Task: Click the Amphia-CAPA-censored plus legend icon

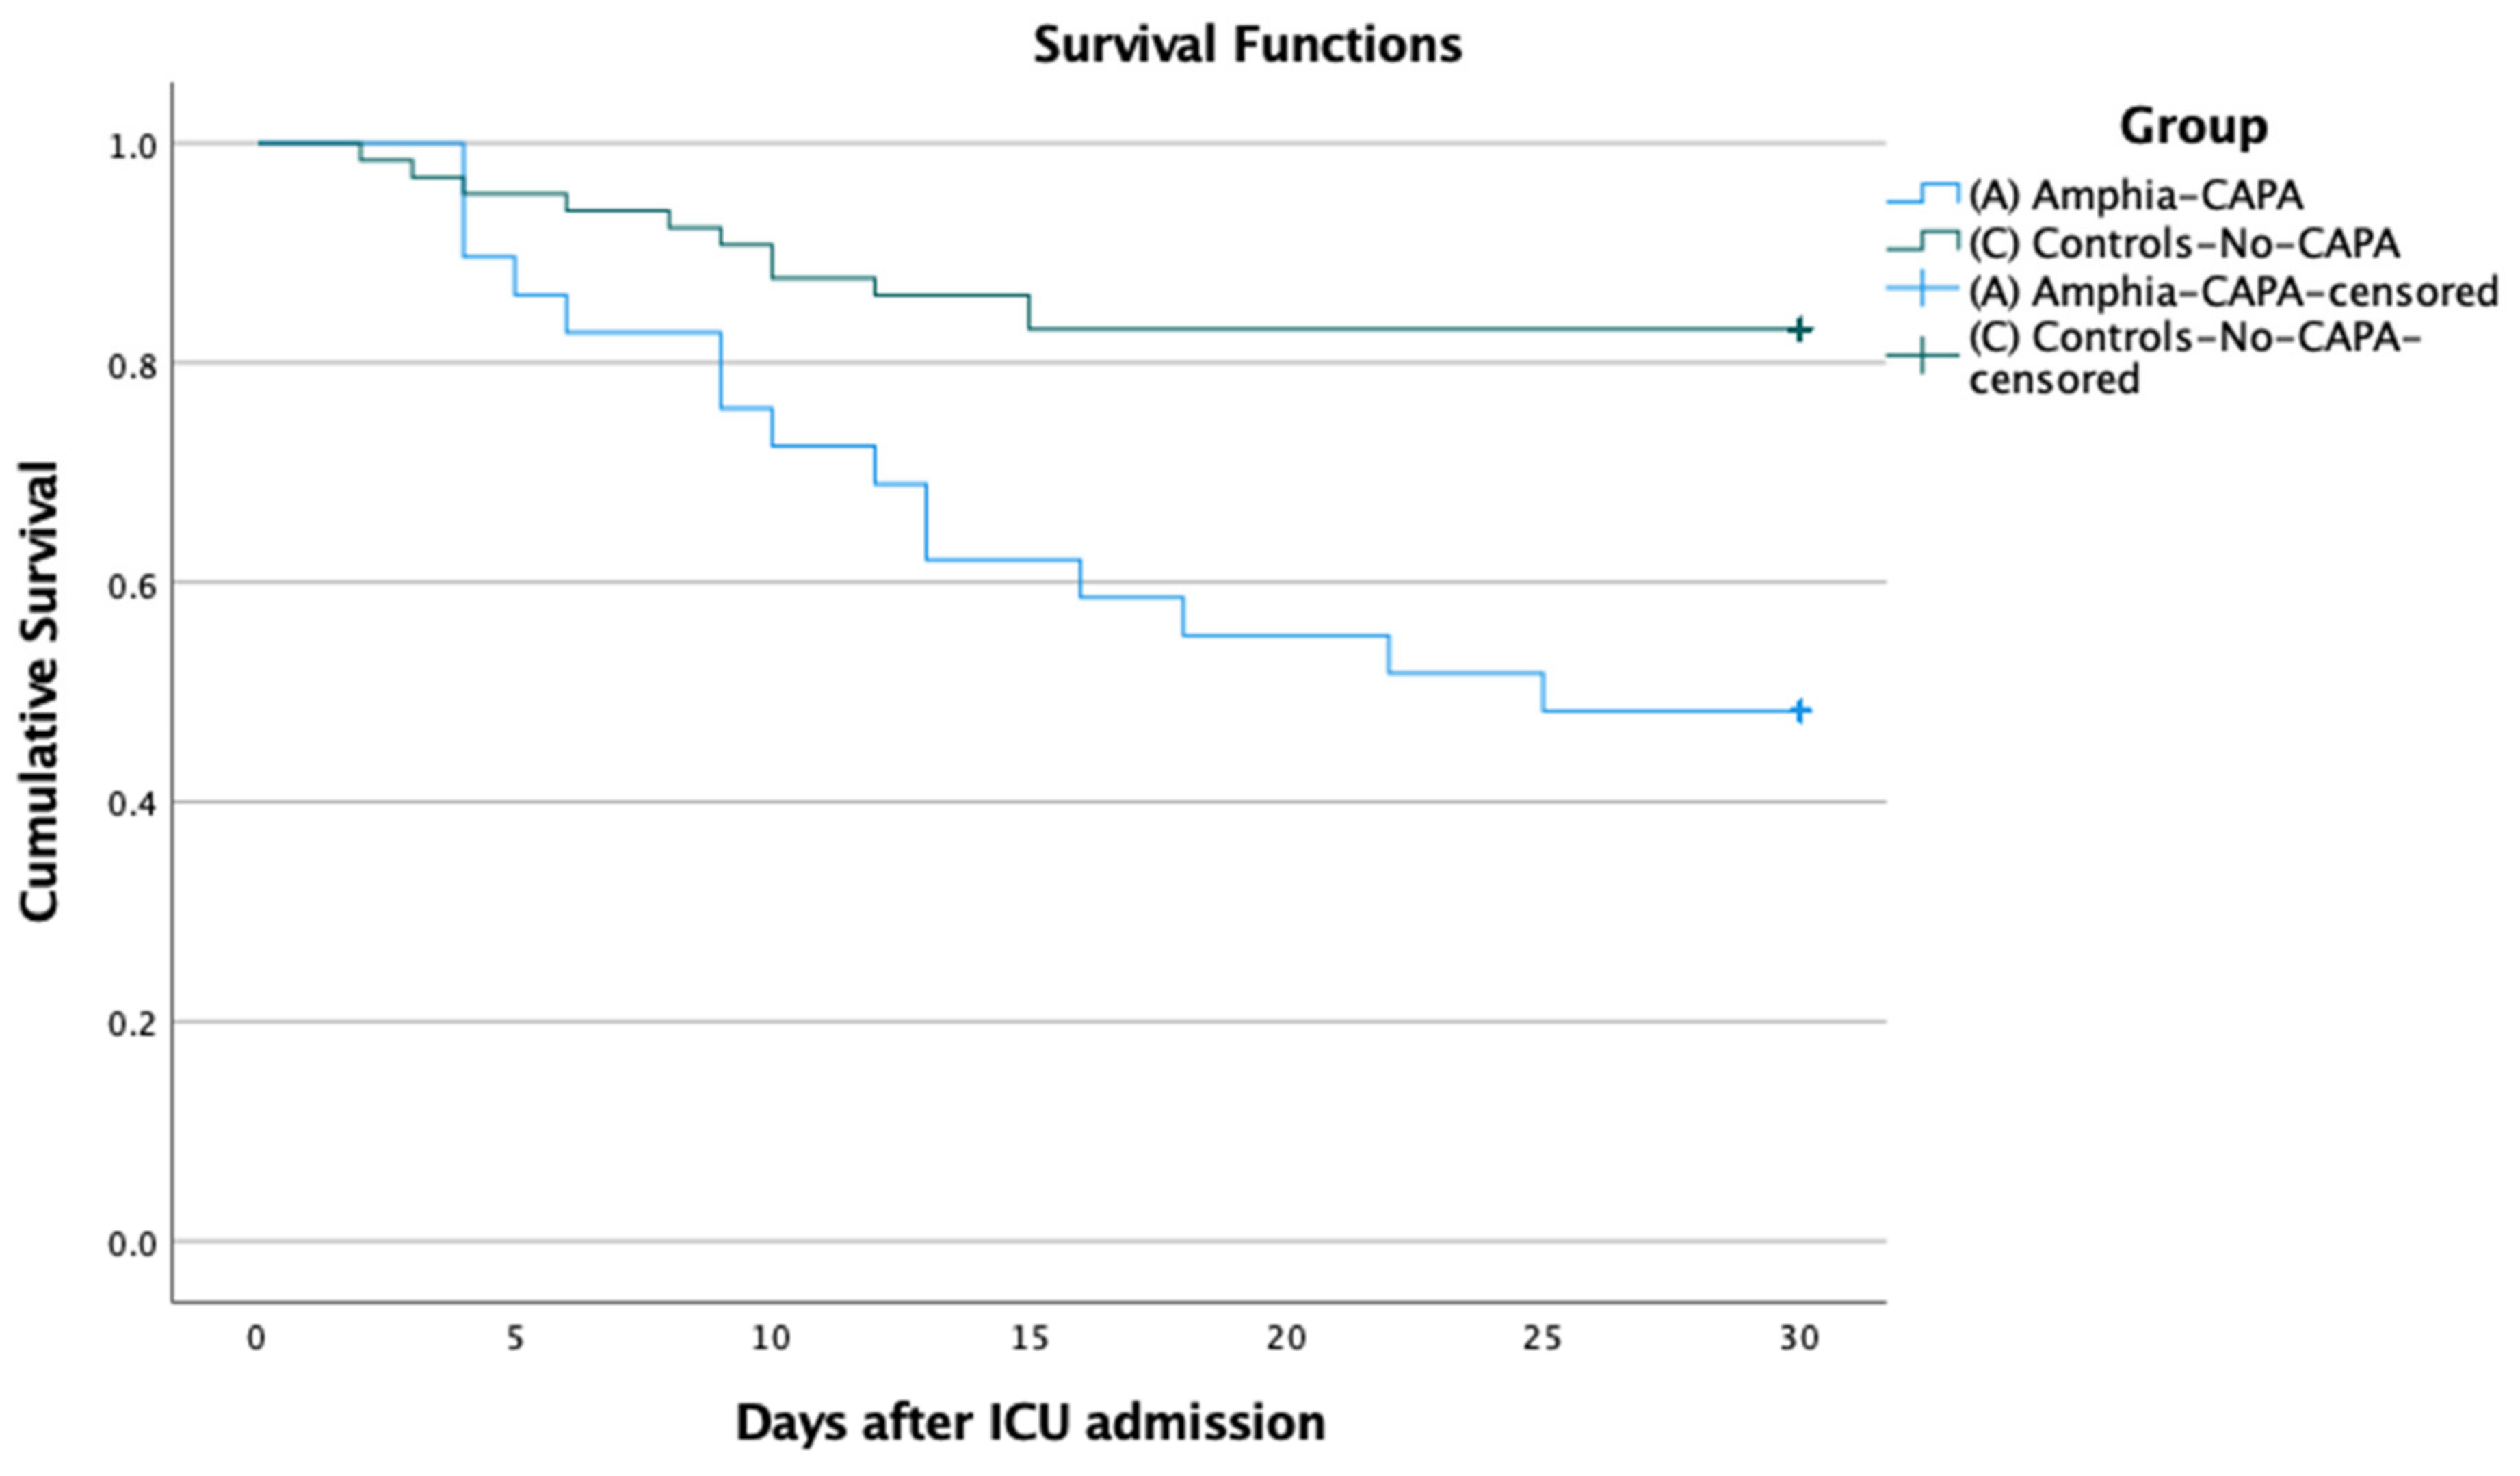Action: tap(1922, 290)
